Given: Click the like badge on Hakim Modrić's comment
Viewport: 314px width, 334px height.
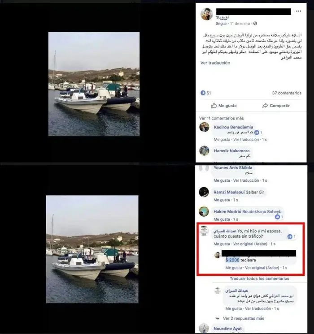Looking at the screenshot, I should tap(279, 217).
